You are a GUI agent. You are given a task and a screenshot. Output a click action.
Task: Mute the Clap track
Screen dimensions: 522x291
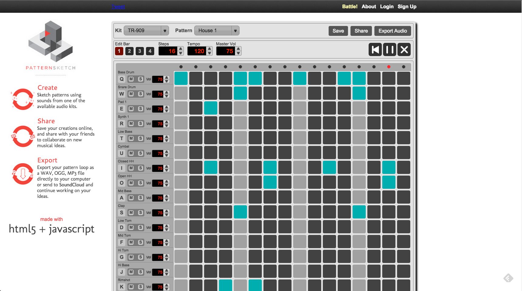(131, 213)
